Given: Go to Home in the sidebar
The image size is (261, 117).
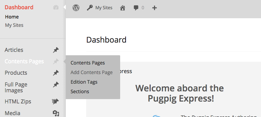Looking at the screenshot, I should coord(12,17).
